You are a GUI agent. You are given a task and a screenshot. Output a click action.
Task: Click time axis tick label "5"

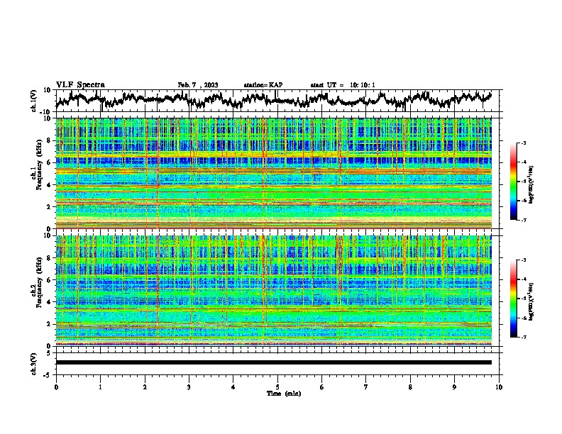pos(277,387)
